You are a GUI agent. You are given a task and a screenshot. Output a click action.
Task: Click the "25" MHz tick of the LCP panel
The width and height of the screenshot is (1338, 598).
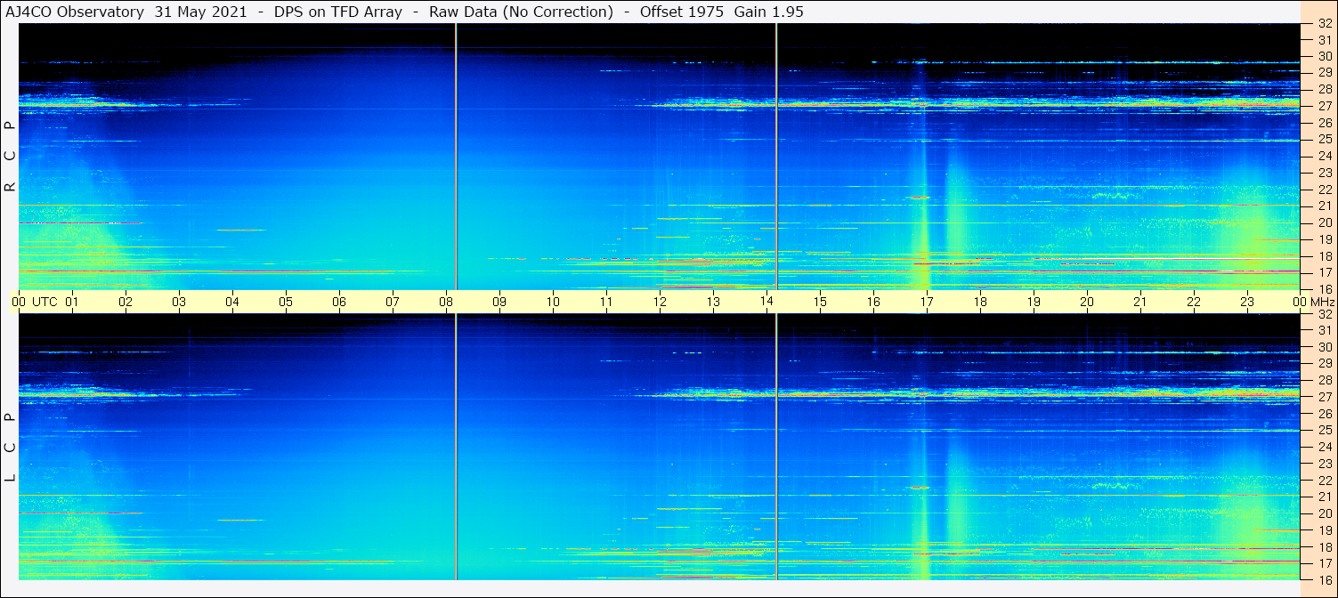[x=1325, y=430]
